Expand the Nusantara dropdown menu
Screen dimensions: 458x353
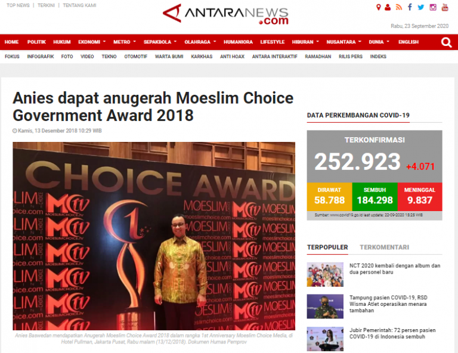click(x=343, y=42)
